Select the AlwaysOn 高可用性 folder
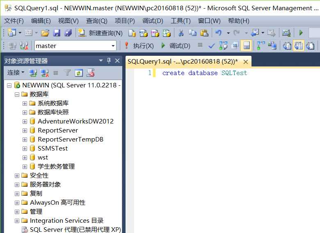Viewport: 320px width, 233px height. [x=57, y=203]
